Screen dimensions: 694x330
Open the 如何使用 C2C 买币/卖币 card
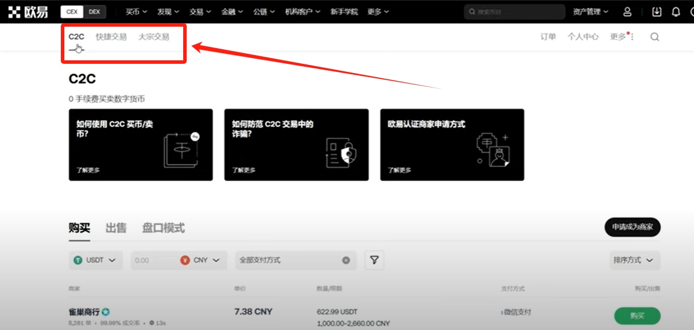141,145
